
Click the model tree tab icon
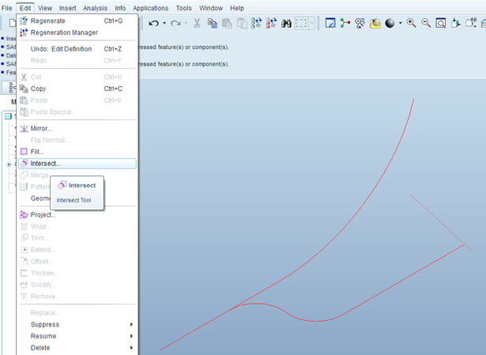pyautogui.click(x=12, y=88)
